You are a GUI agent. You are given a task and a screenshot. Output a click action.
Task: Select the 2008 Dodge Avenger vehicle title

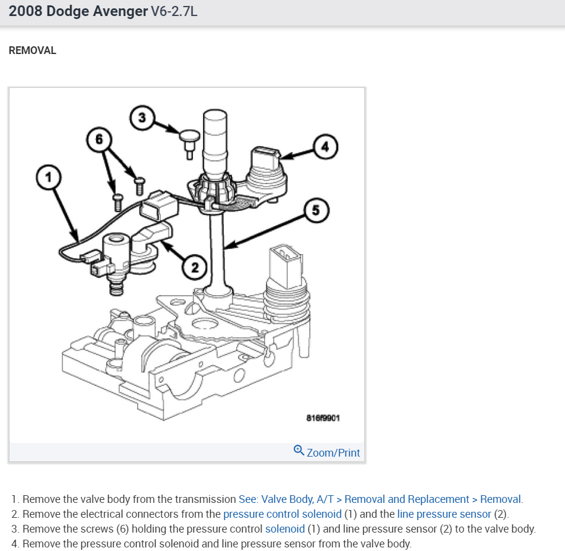(78, 11)
